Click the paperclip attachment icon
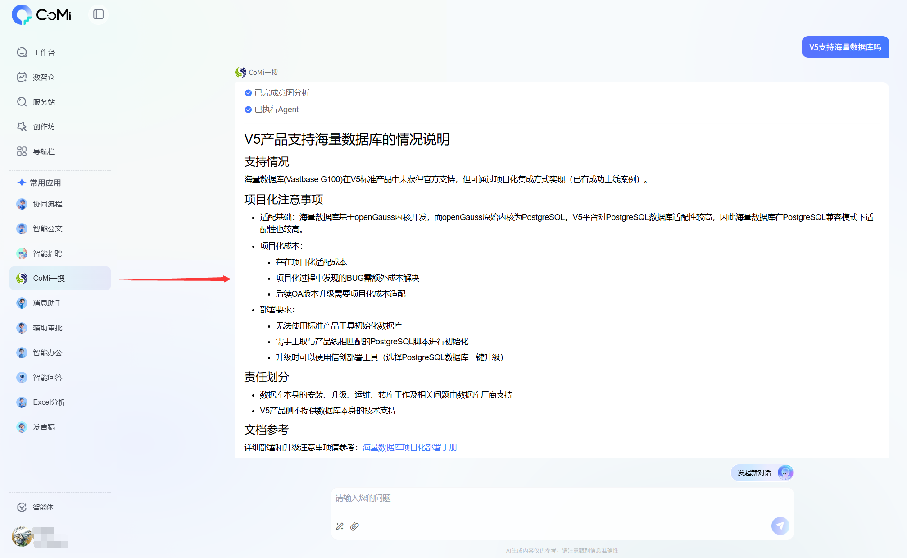The height and width of the screenshot is (558, 907). pyautogui.click(x=354, y=526)
